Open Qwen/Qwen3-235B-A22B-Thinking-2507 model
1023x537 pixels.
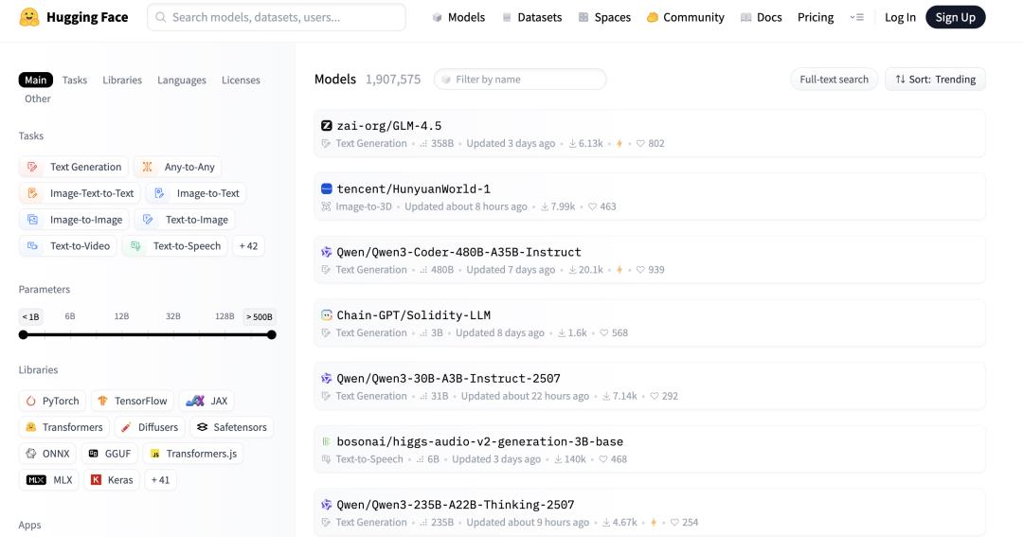650,513
